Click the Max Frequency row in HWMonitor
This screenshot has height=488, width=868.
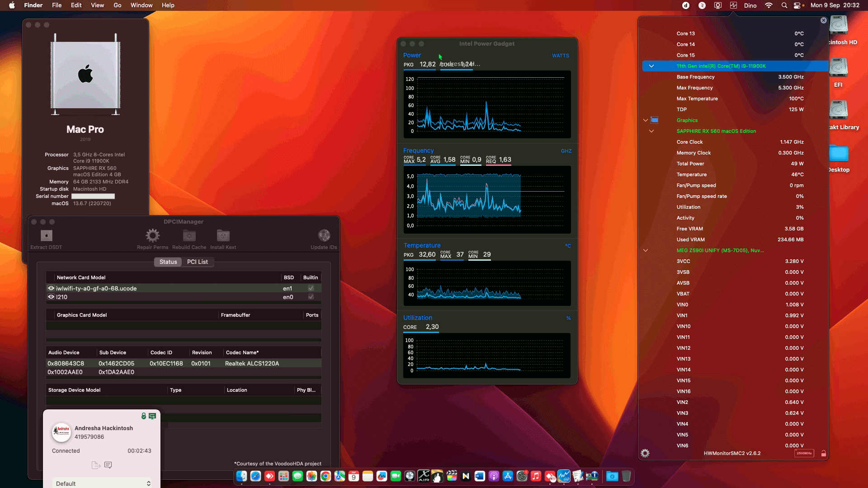[735, 88]
